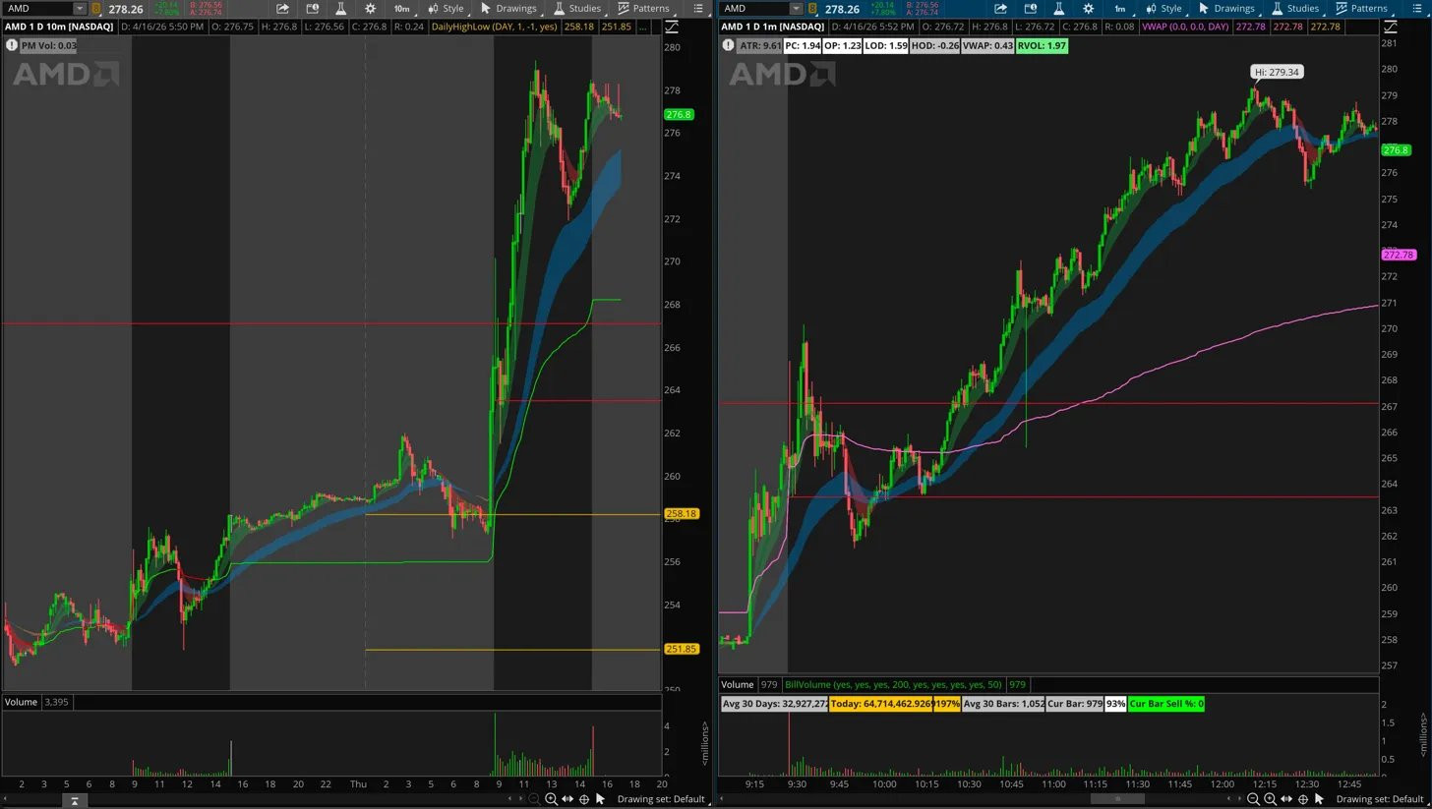Open chart settings gear on the left chart

pyautogui.click(x=370, y=8)
